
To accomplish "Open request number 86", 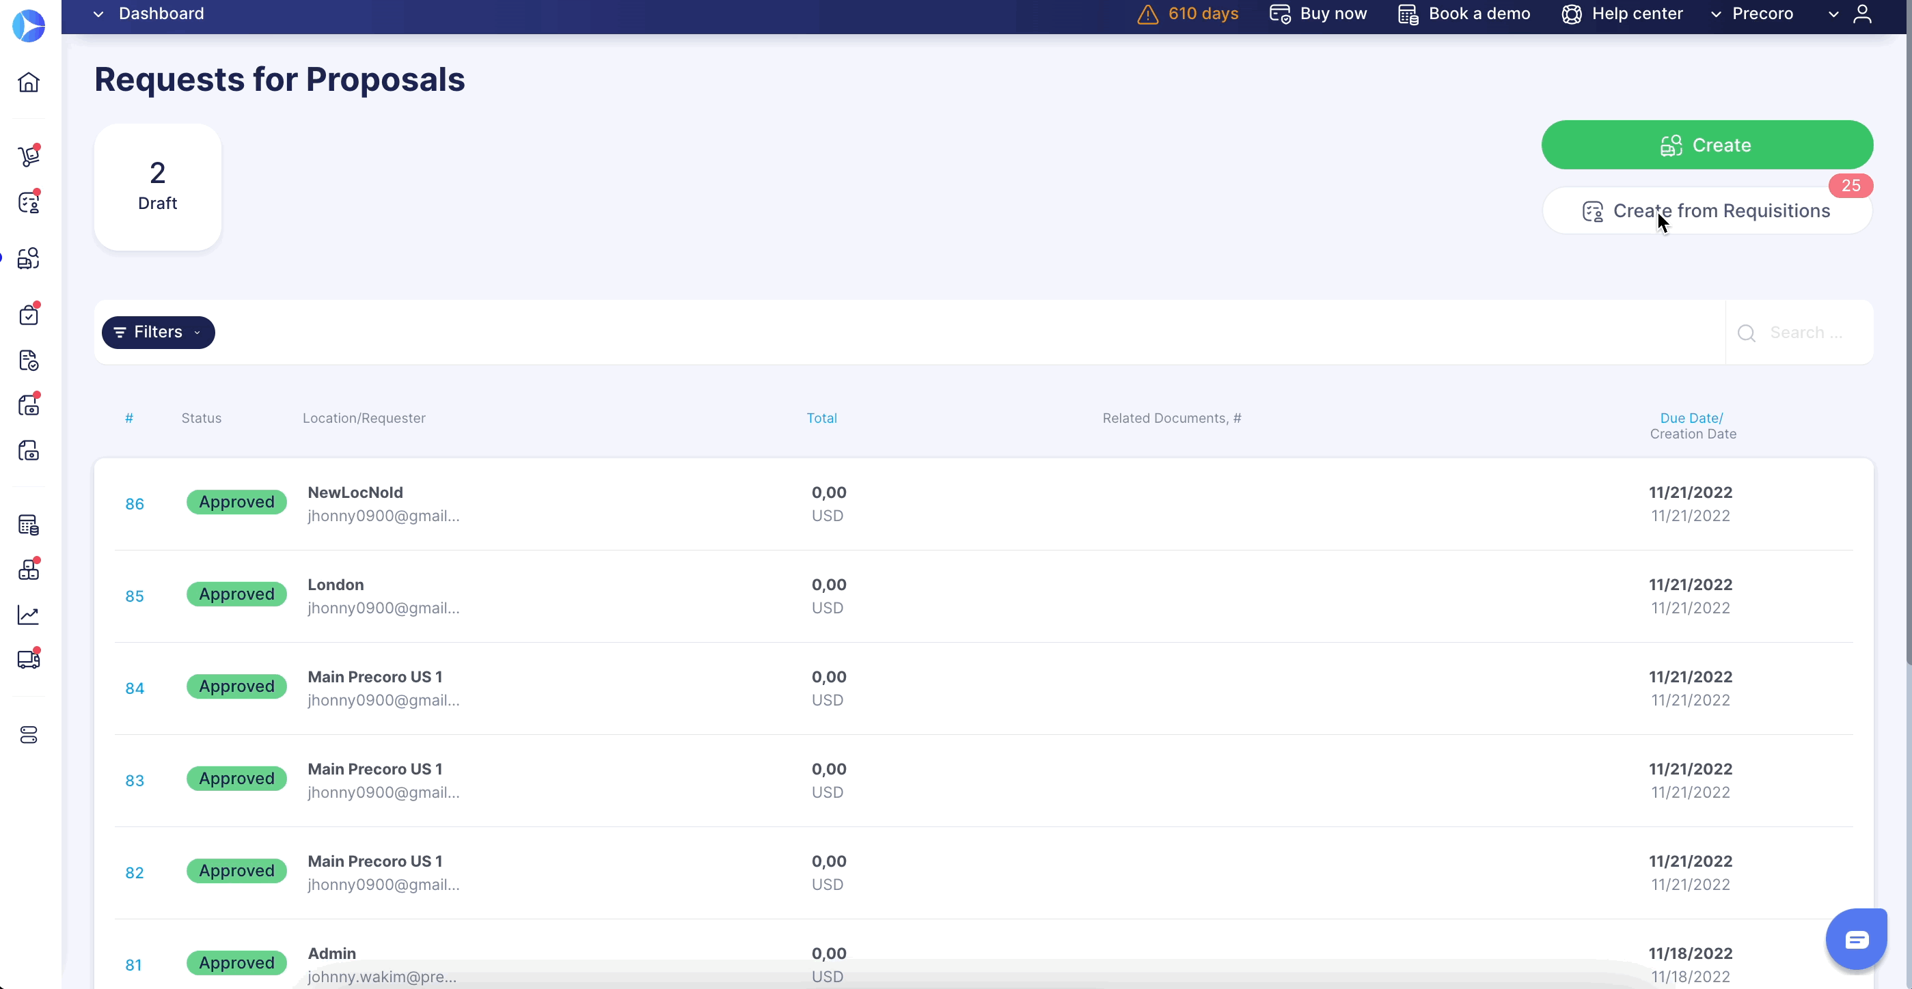I will point(135,505).
